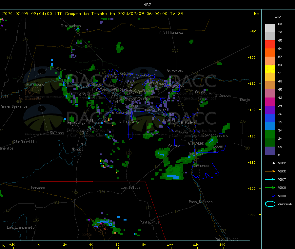The width and height of the screenshot is (295, 249).
Task: Click the CompartEscard place label
Action: click(x=215, y=135)
